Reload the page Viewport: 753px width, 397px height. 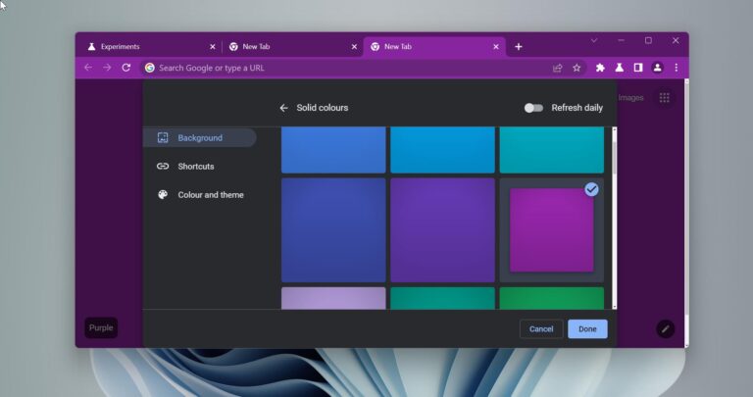(126, 68)
